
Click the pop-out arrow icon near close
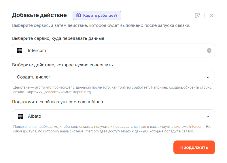tap(197, 16)
